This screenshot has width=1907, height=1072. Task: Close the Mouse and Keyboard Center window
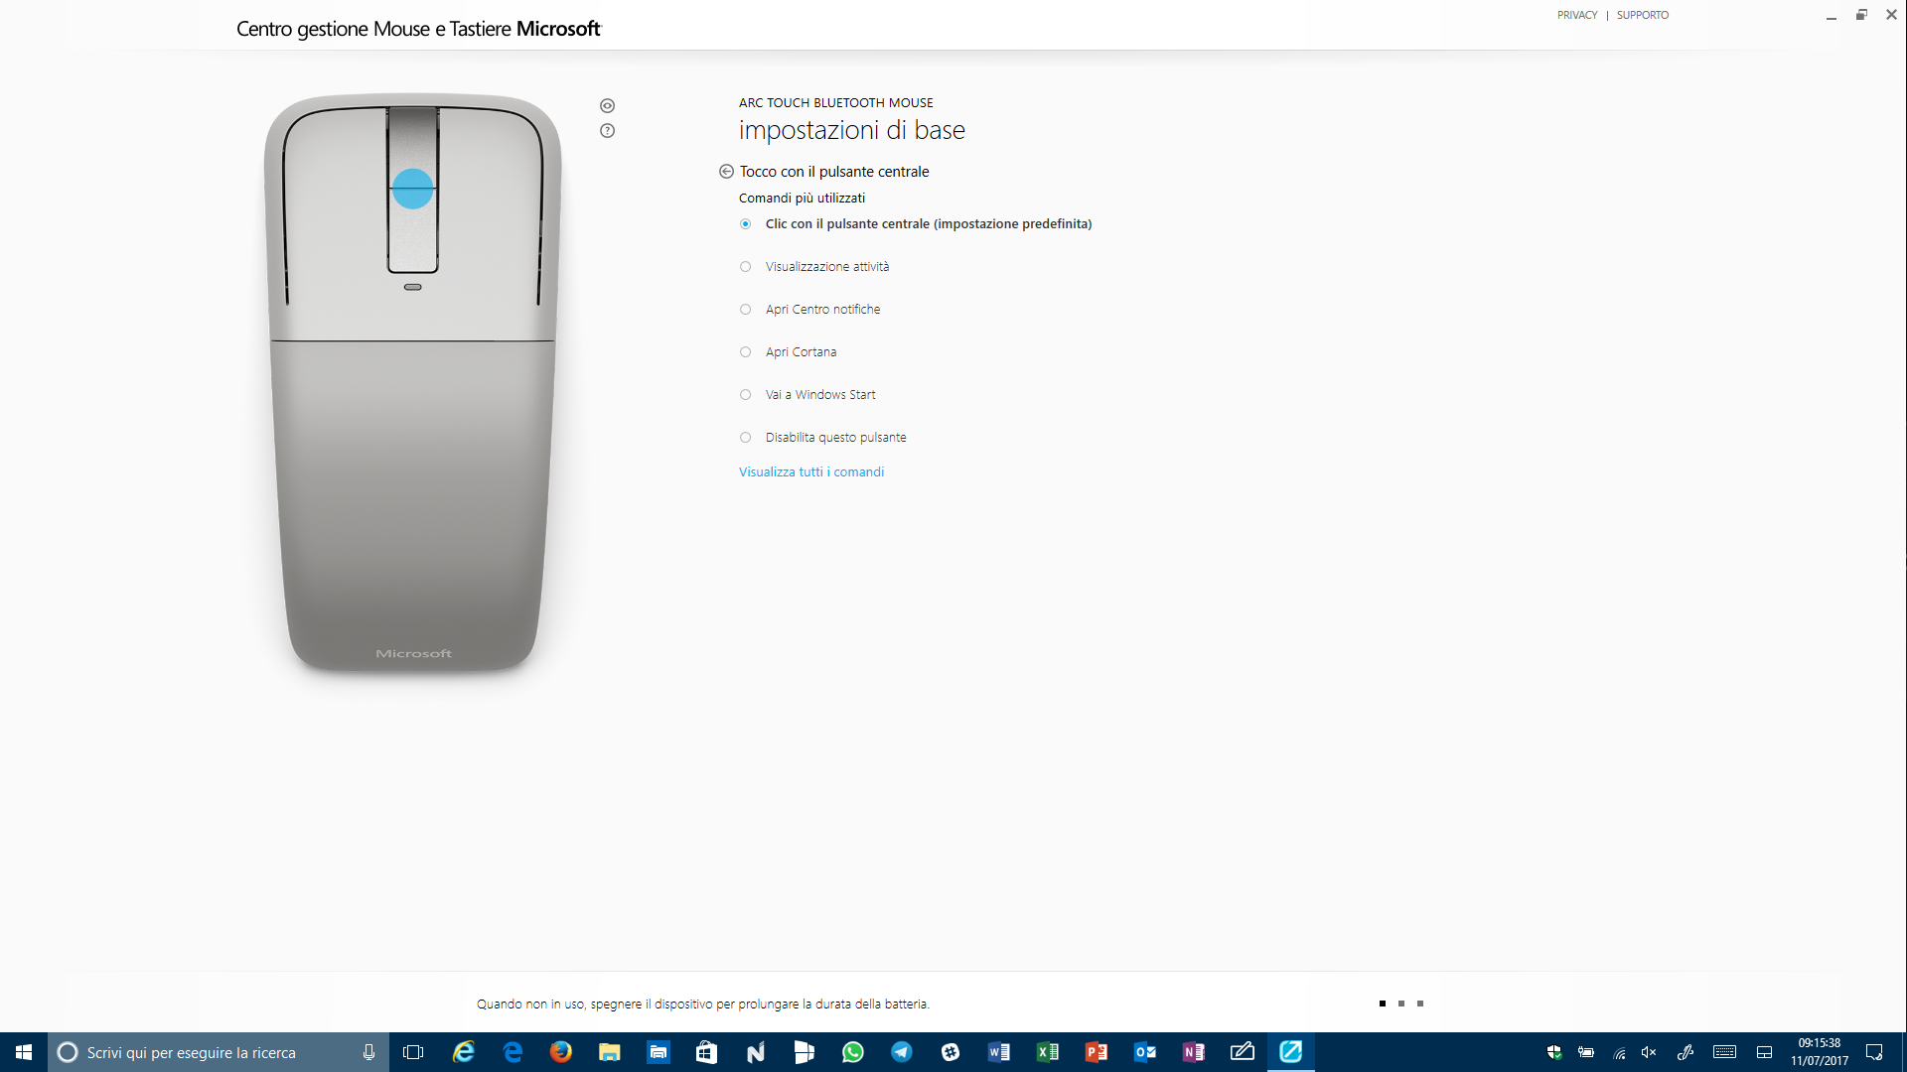tap(1892, 15)
